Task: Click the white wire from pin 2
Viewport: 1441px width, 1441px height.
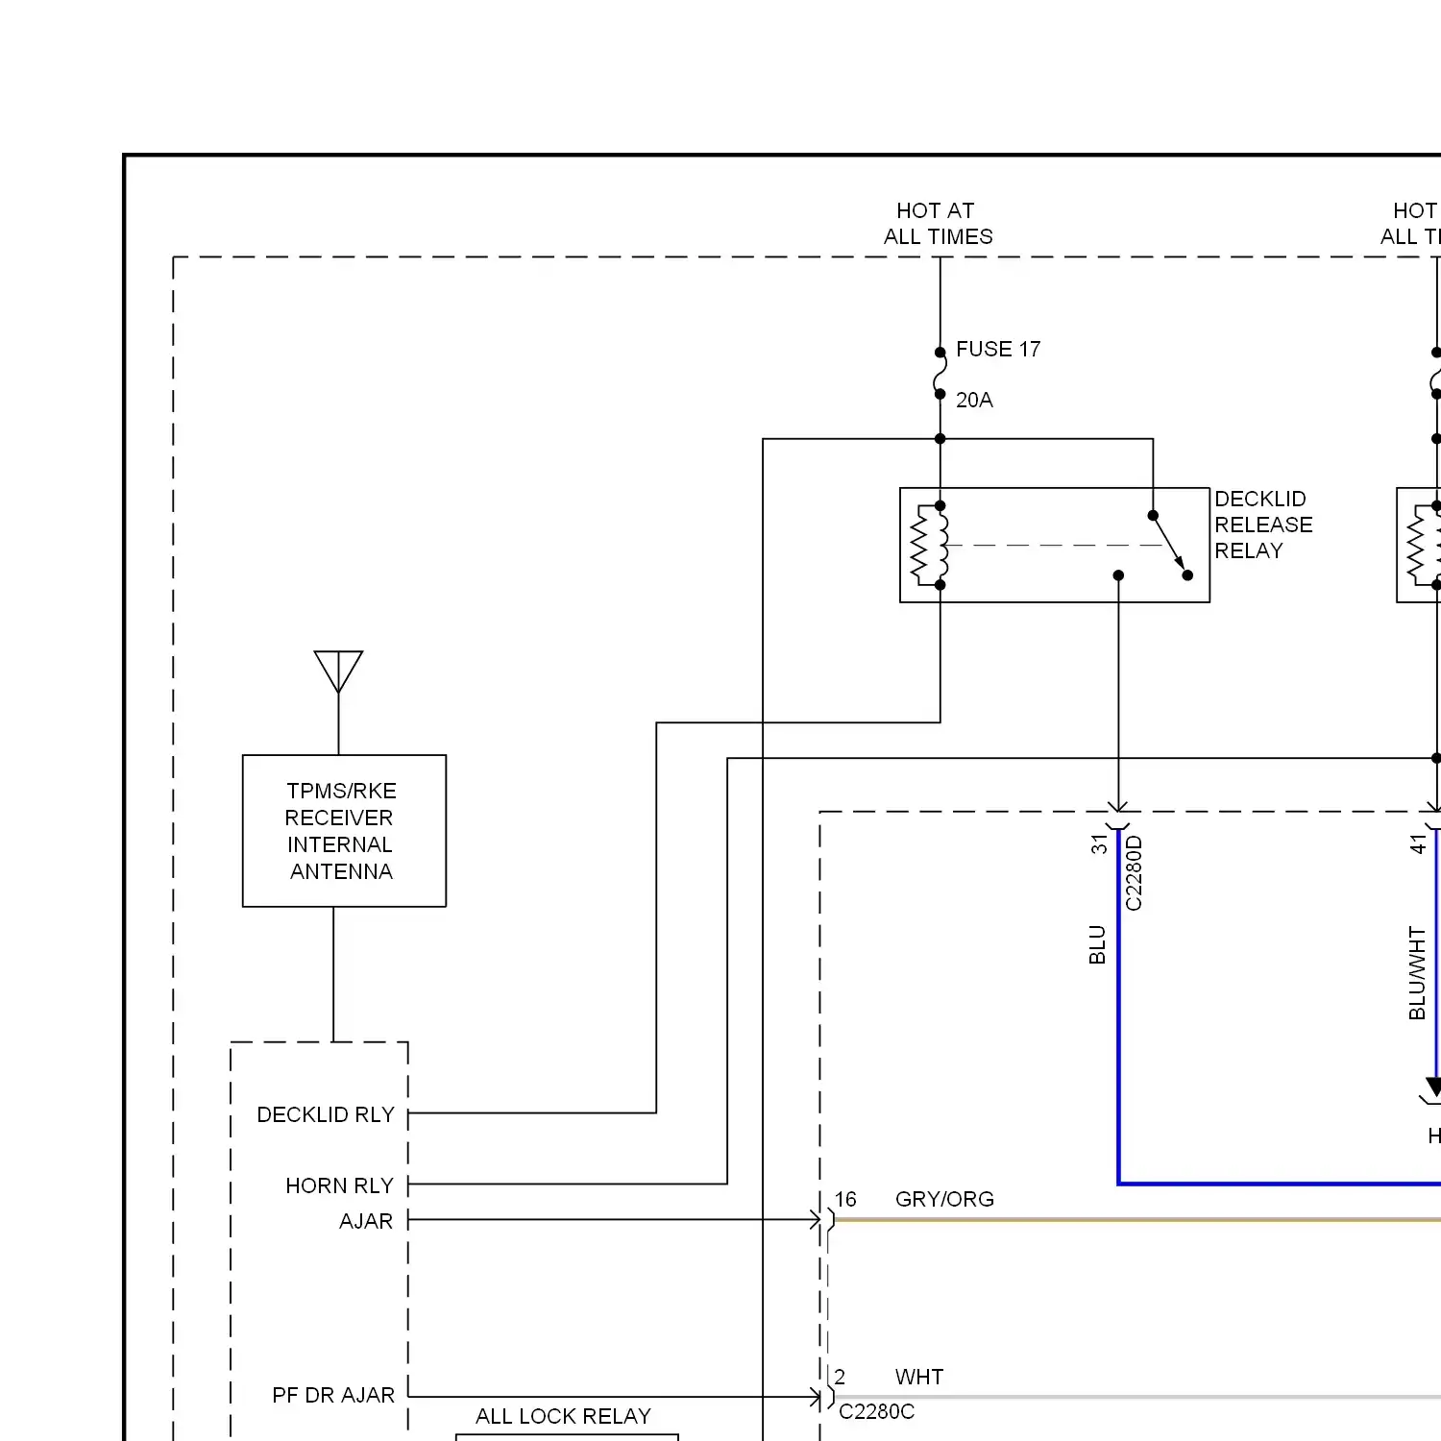Action: pos(1137,1397)
